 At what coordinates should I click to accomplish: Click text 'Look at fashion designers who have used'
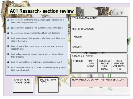tap(29, 54)
